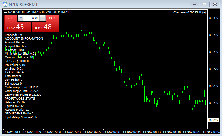Click the Pip Value: $ 10 line
Image resolution: width=222 pixels, height=136 pixels.
(x=15, y=65)
